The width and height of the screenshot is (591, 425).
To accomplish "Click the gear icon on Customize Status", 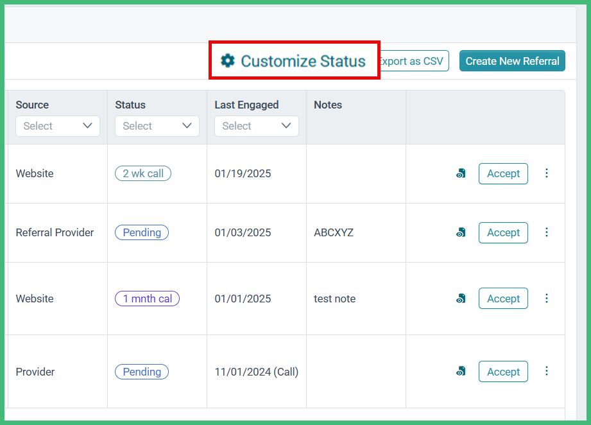I will coord(228,60).
